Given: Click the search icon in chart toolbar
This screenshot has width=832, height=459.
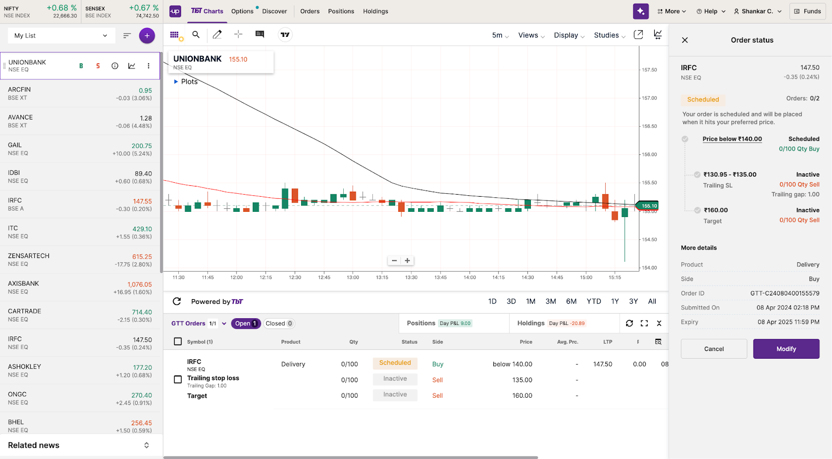Looking at the screenshot, I should click(196, 35).
